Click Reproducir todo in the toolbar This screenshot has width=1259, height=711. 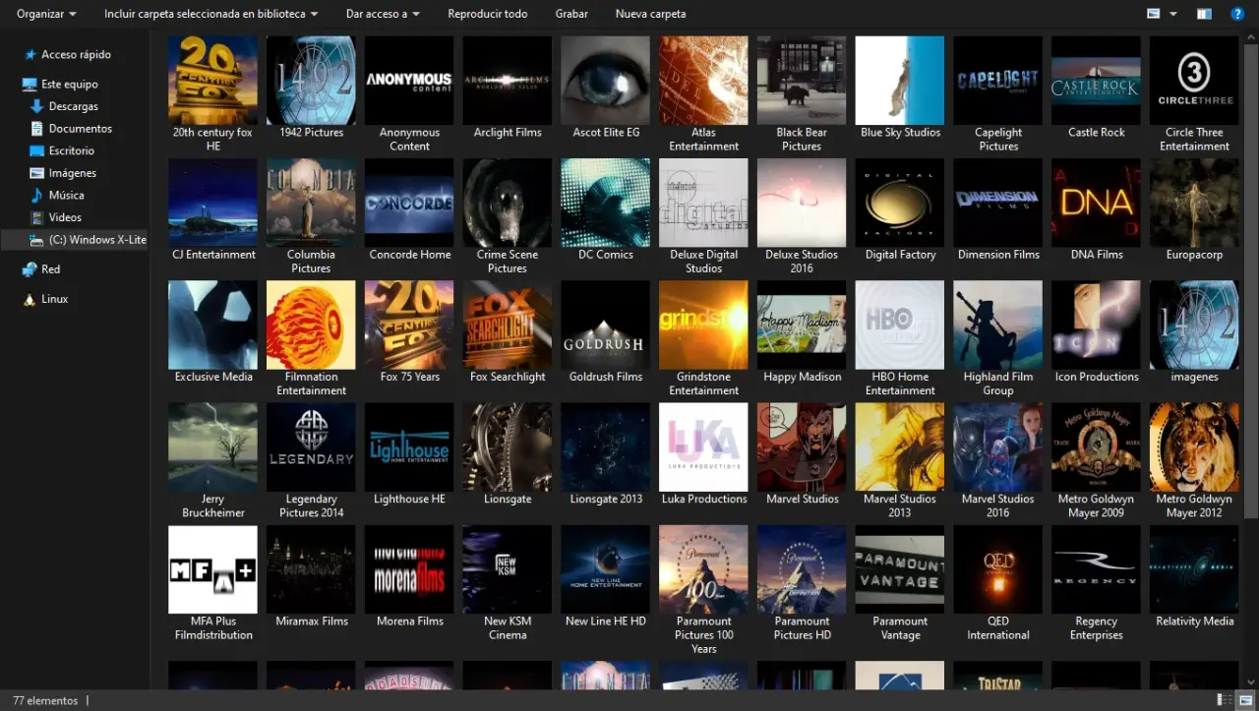click(x=487, y=14)
